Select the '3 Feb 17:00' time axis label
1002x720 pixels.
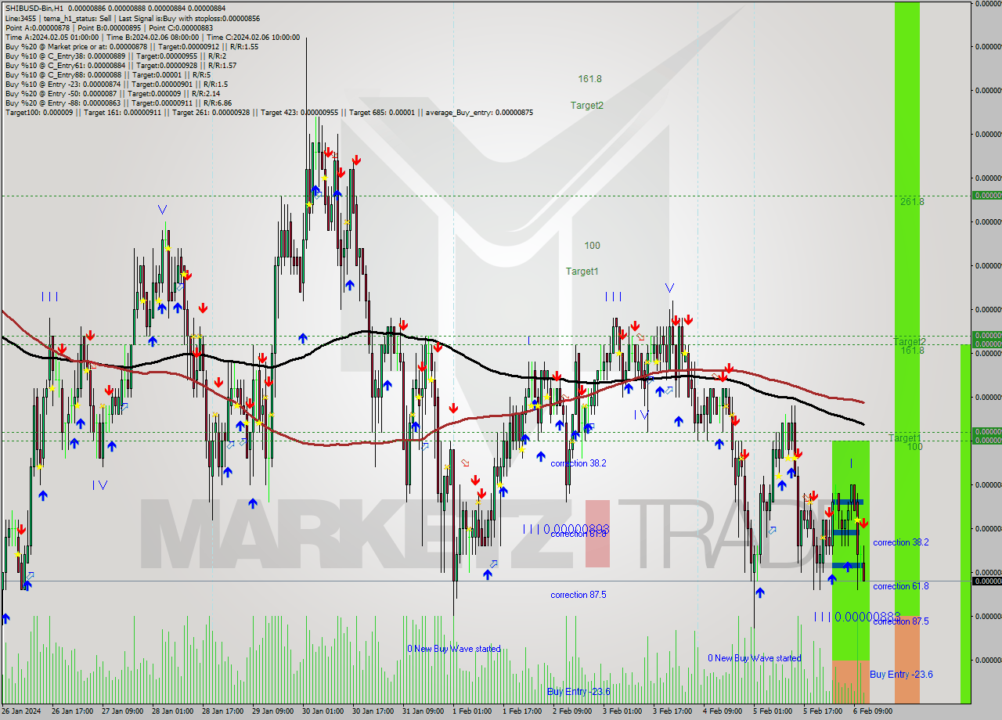click(x=672, y=711)
